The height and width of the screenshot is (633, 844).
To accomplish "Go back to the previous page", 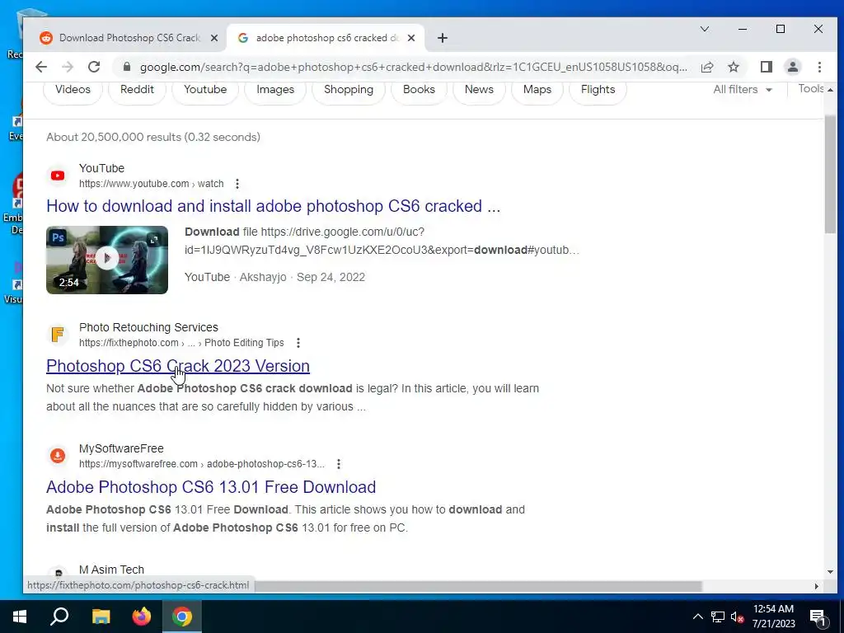I will pos(41,67).
